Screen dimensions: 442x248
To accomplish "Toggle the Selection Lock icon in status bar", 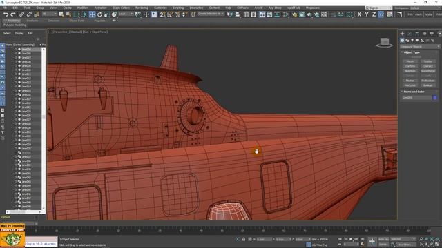I will (244, 239).
